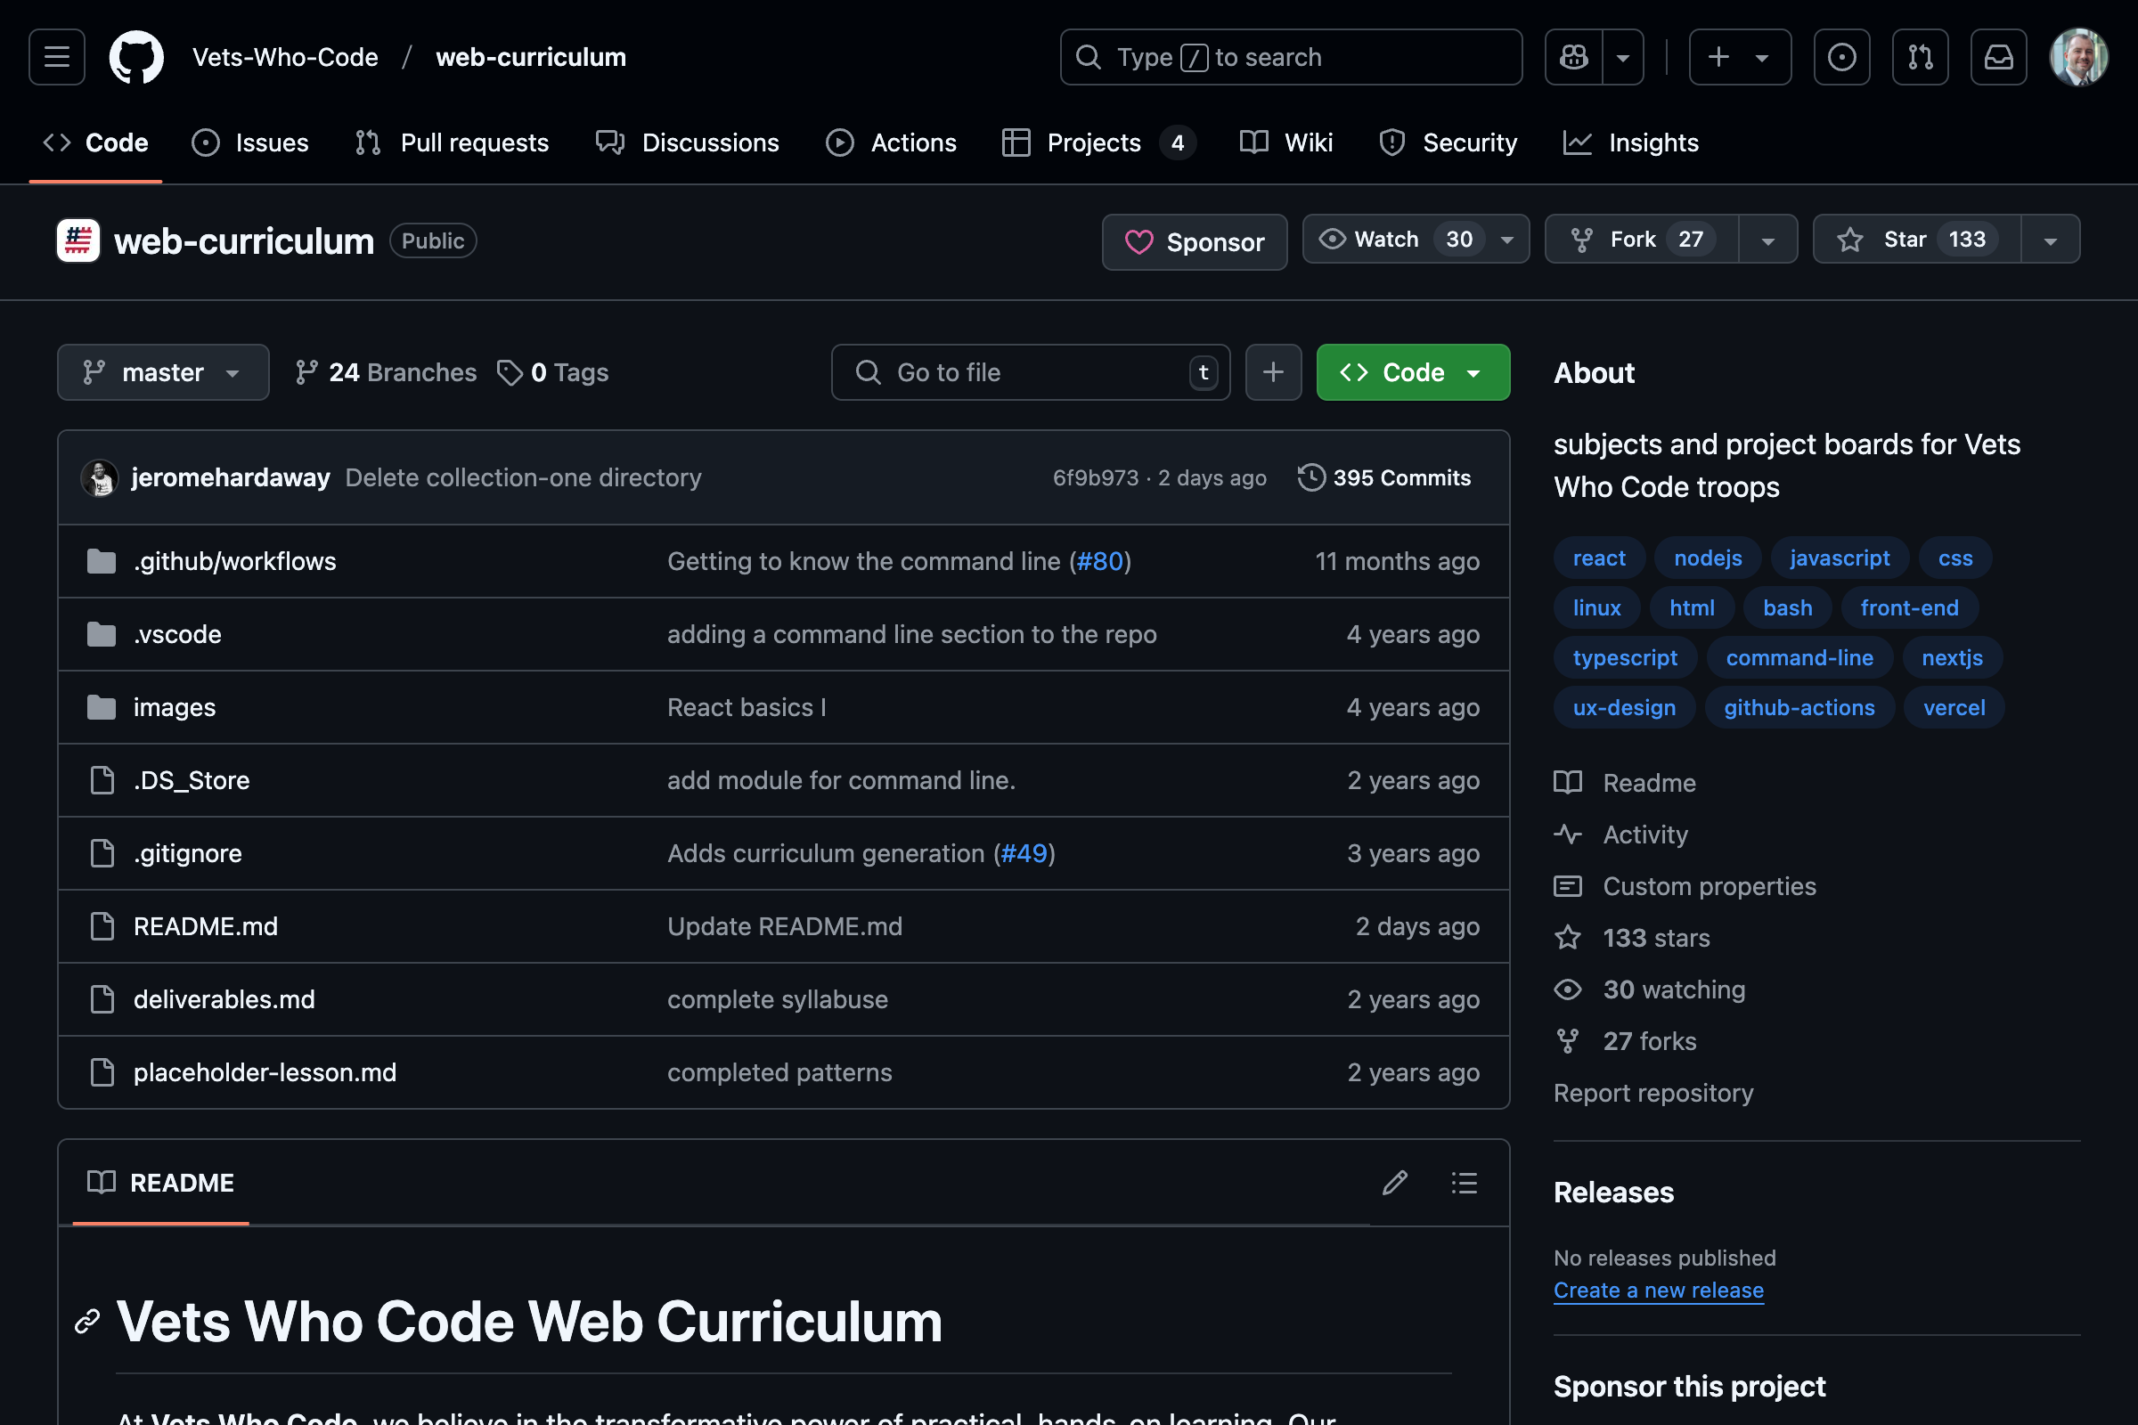Click the Go to file search box
This screenshot has height=1425, width=2138.
[1030, 372]
